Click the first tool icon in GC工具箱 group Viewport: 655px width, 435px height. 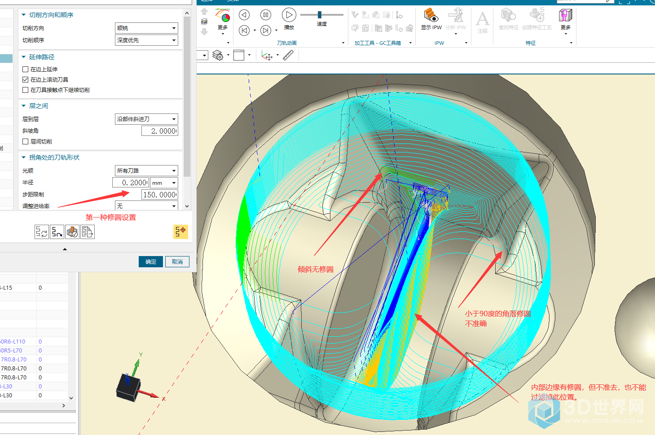[355, 15]
